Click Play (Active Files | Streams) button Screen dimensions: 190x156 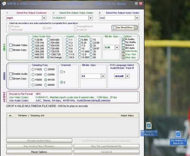coord(39,146)
